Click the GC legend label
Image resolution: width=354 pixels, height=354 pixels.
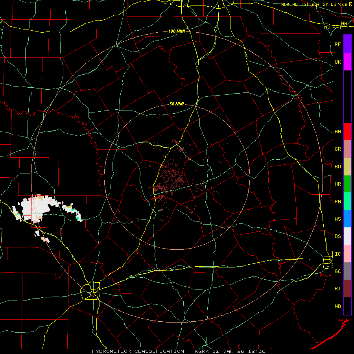pos(338,271)
